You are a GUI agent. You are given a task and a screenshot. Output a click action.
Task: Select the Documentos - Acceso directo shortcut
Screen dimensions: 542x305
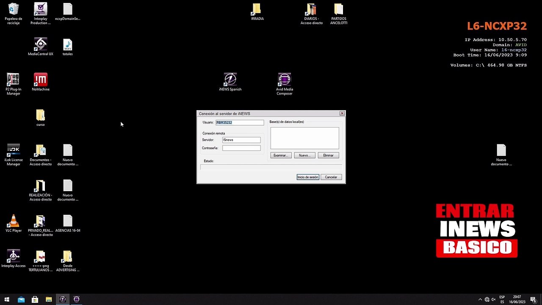pos(41,155)
